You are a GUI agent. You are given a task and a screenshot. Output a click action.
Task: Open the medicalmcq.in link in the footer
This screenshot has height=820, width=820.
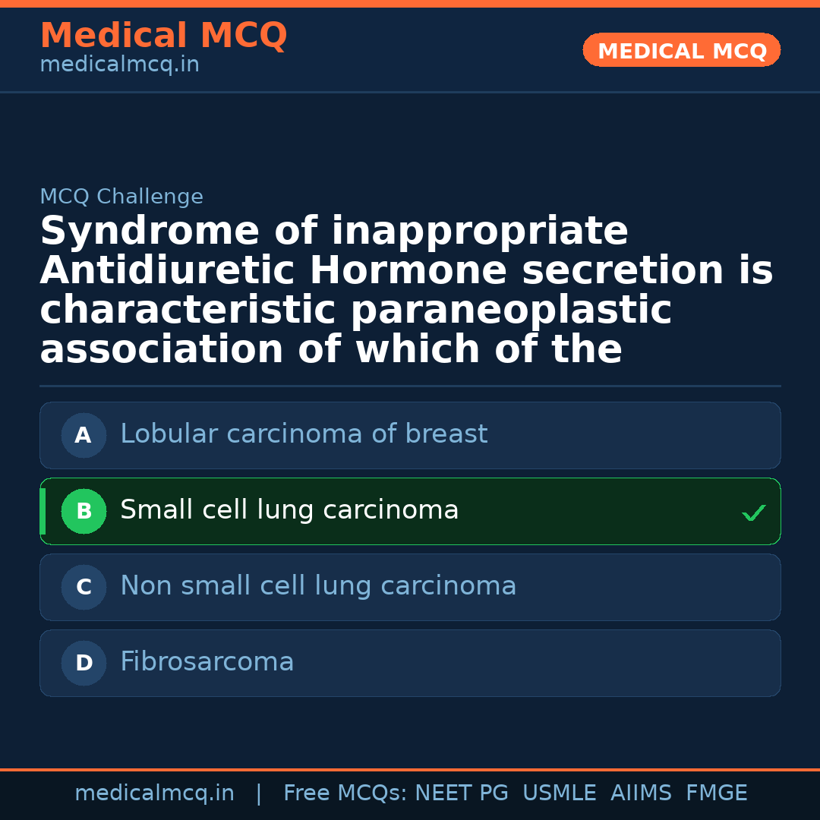pyautogui.click(x=154, y=793)
